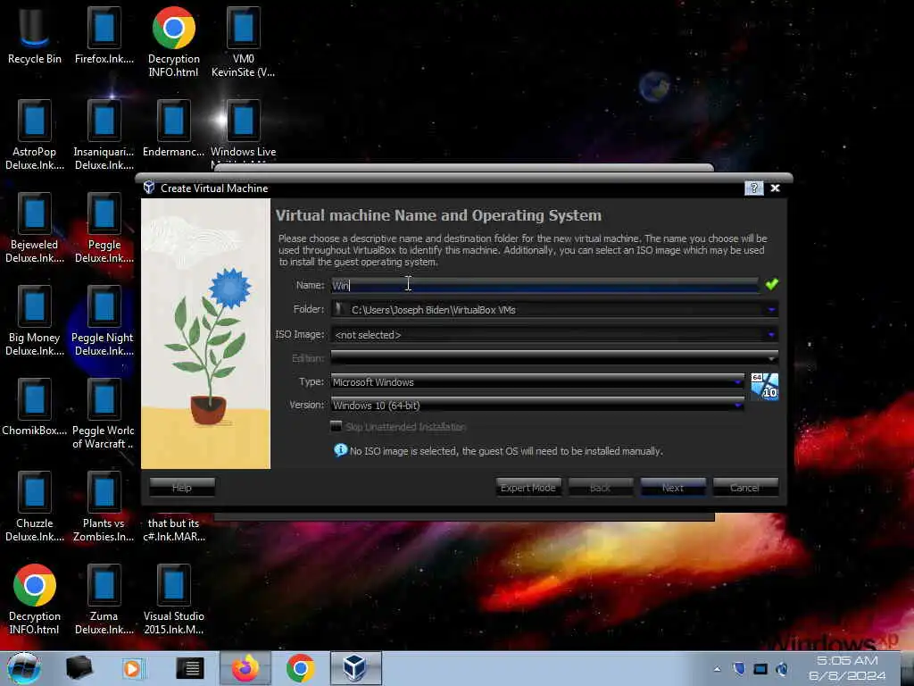This screenshot has height=686, width=914.
Task: Show hidden system tray icons
Action: 717,669
